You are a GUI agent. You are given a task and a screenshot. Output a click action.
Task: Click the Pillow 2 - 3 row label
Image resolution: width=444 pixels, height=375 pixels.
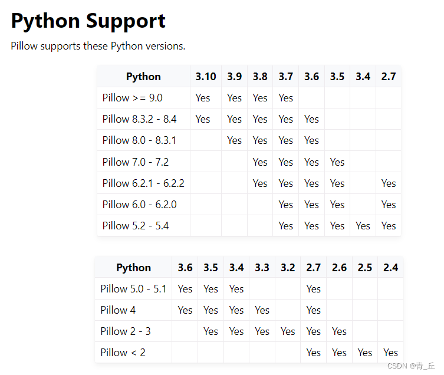[126, 331]
